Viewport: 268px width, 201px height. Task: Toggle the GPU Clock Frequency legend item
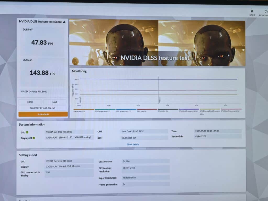click(231, 110)
